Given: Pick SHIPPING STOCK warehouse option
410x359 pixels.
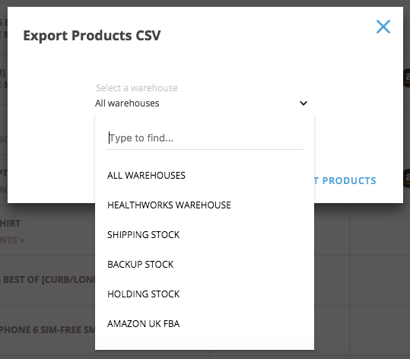Looking at the screenshot, I should 143,235.
